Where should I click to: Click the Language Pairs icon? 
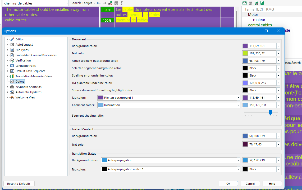click(12, 66)
